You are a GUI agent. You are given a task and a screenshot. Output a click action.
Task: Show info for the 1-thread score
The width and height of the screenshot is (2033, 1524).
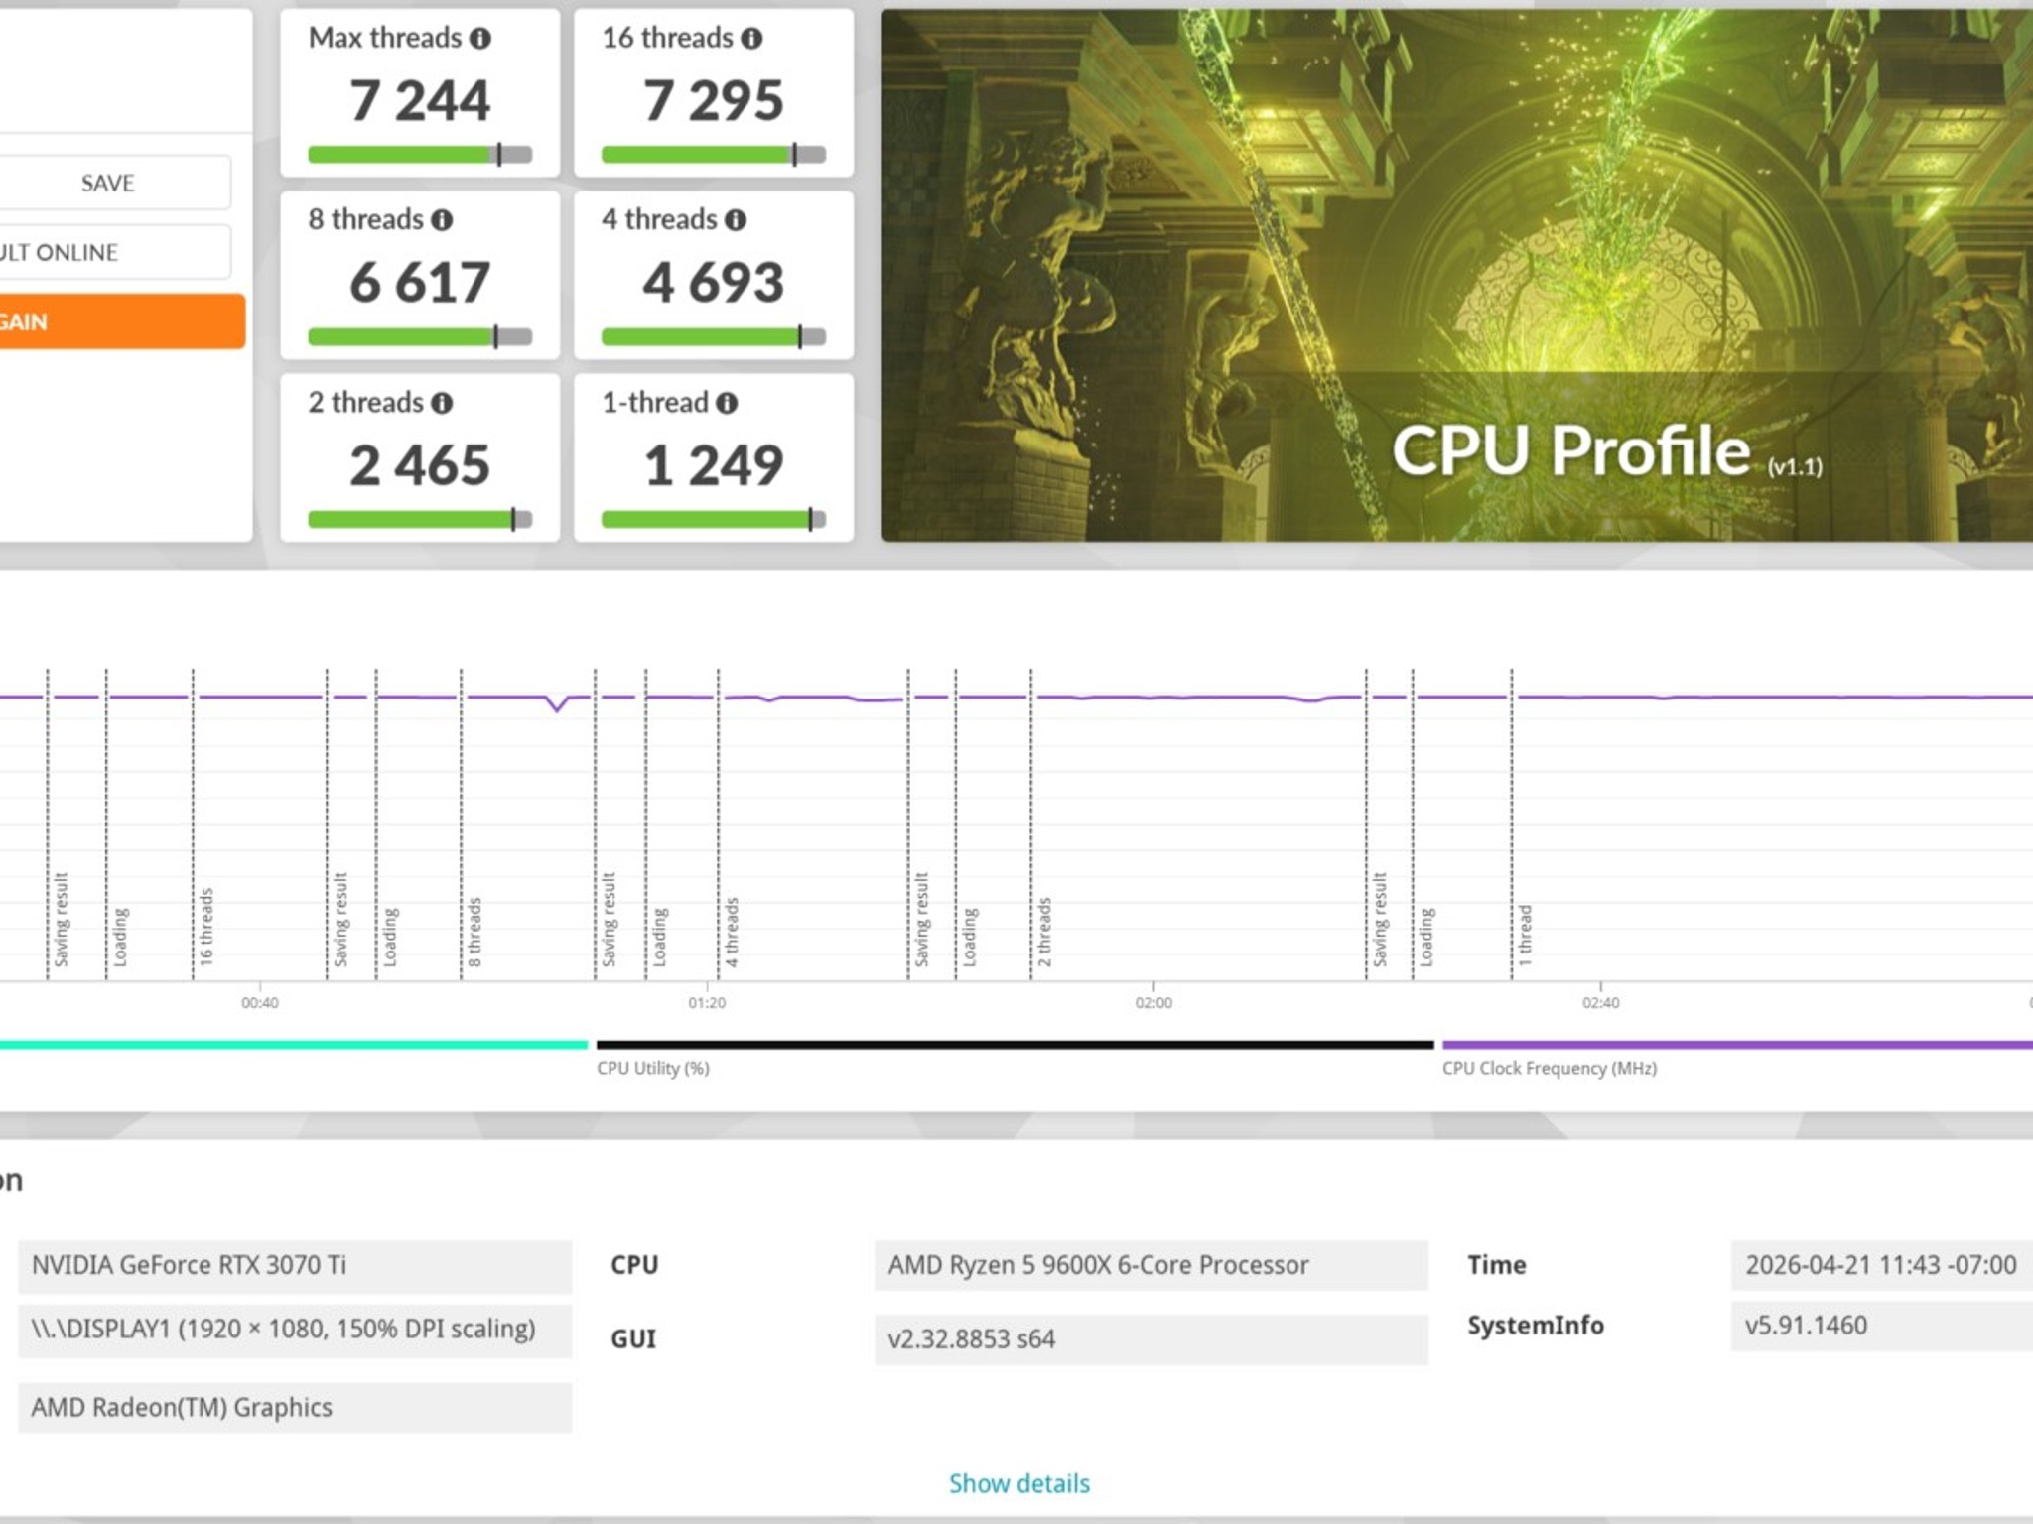[x=727, y=403]
